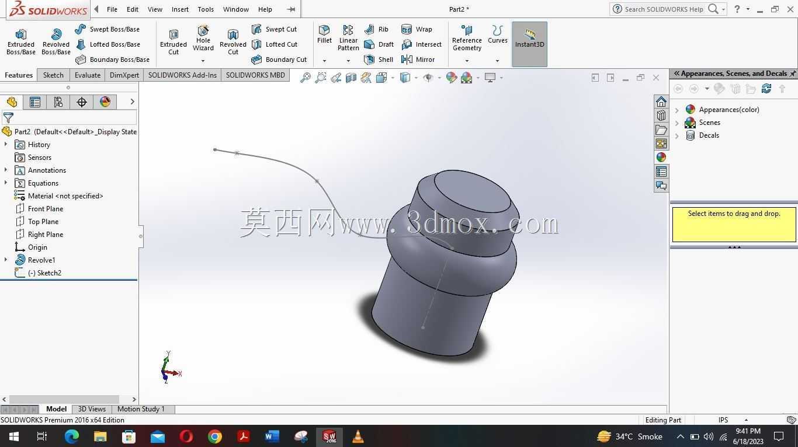Click Lofted Boss/Base tool
798x447 pixels.
click(x=107, y=44)
